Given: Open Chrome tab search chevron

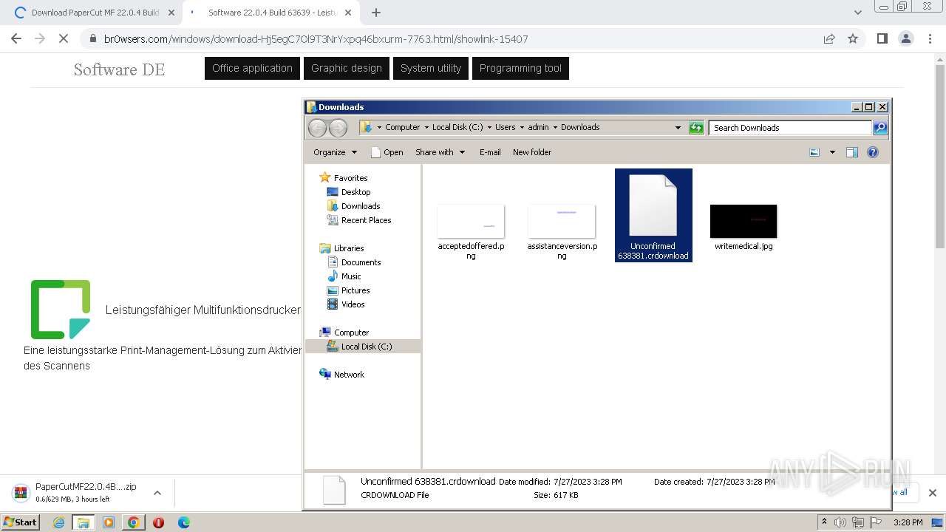Looking at the screenshot, I should 857,13.
